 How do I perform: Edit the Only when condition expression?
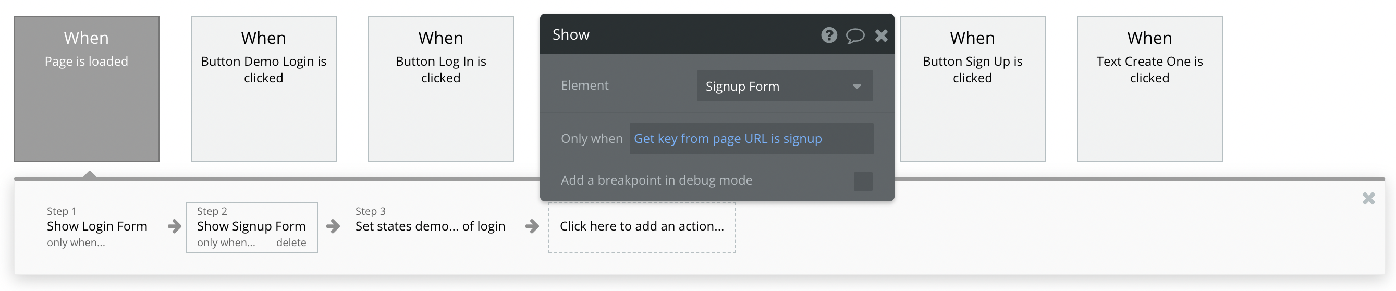(751, 139)
